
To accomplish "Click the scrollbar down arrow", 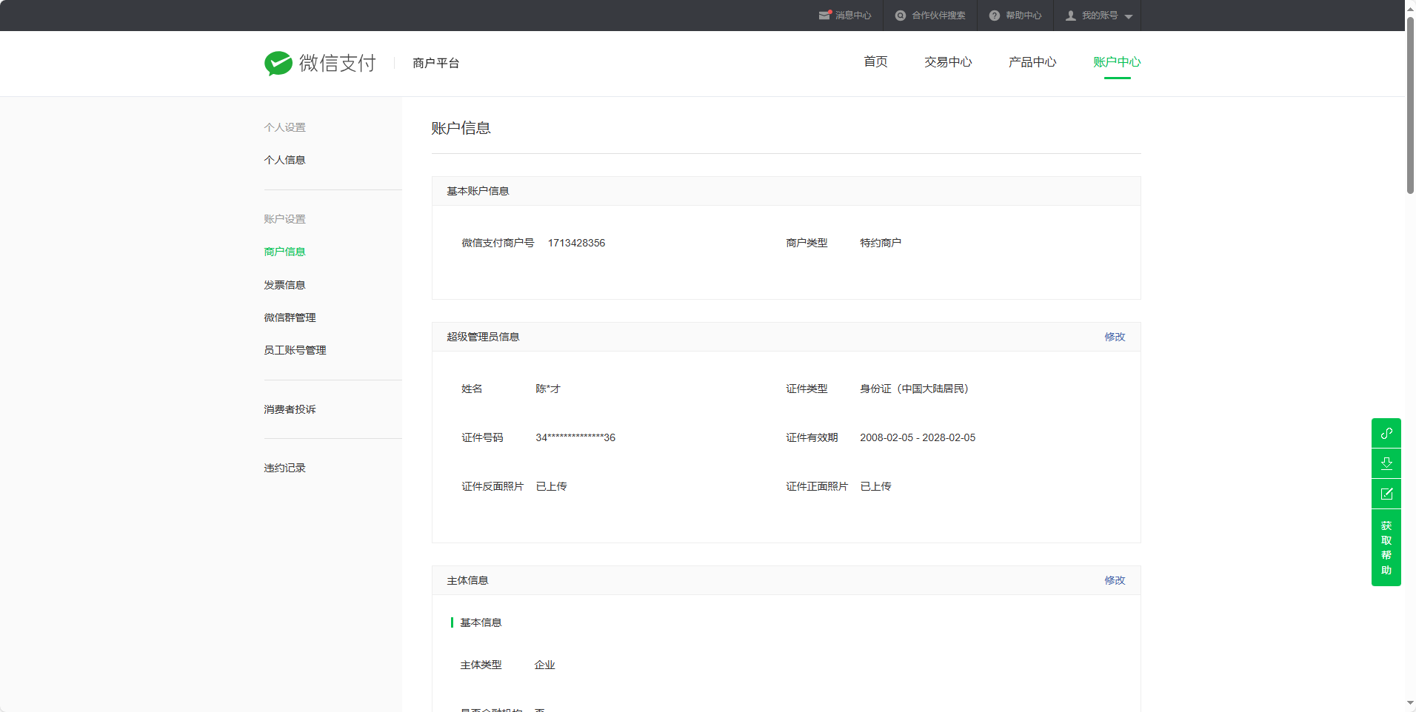I will tap(1410, 703).
